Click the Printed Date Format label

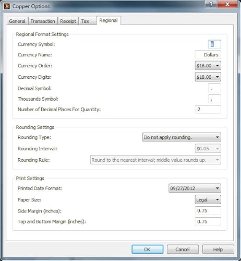pyautogui.click(x=40, y=188)
